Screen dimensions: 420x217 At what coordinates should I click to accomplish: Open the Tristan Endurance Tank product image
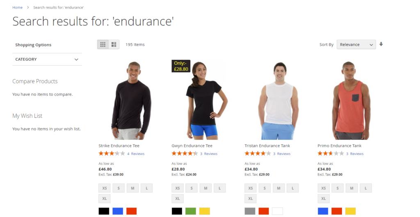(x=278, y=101)
